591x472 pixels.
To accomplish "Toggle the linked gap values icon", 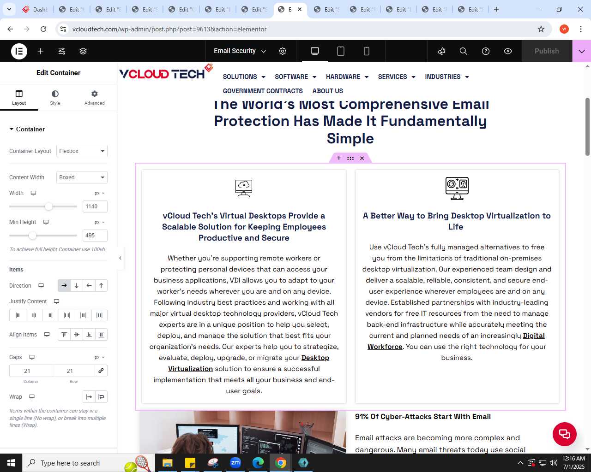I will [101, 371].
